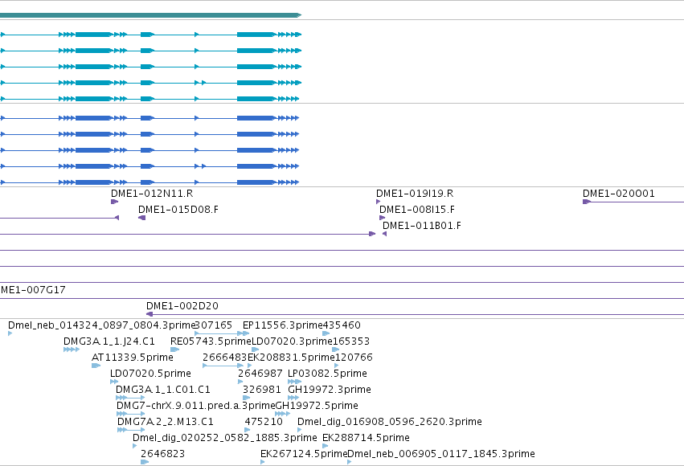This screenshot has width=684, height=466.
Task: Select the LP03082.5prime label
Action: [x=327, y=374]
